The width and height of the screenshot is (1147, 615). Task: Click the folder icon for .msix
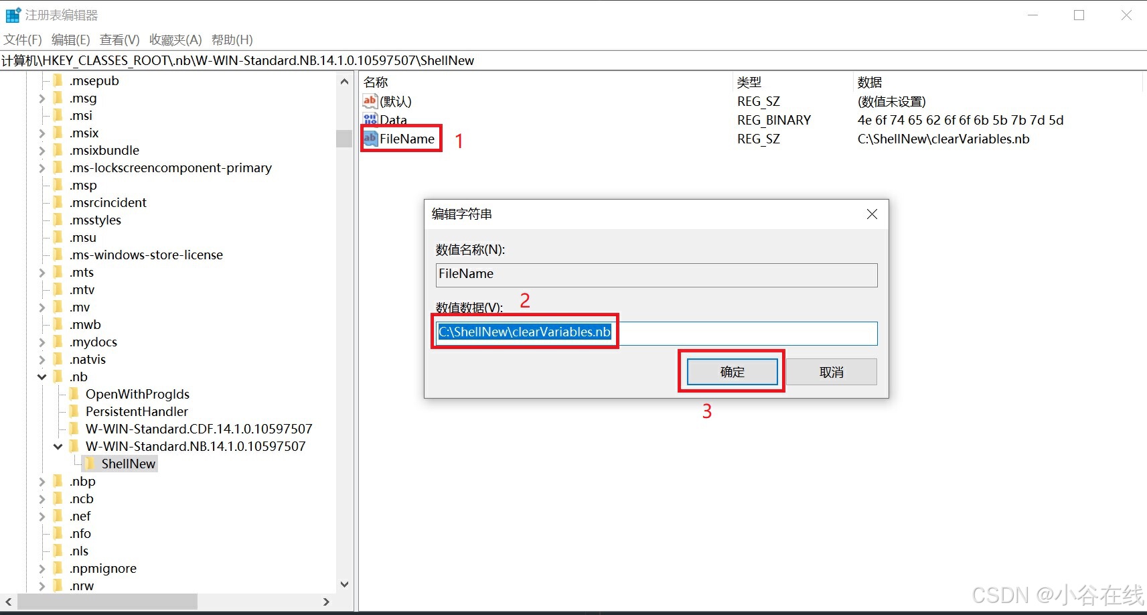[x=59, y=133]
